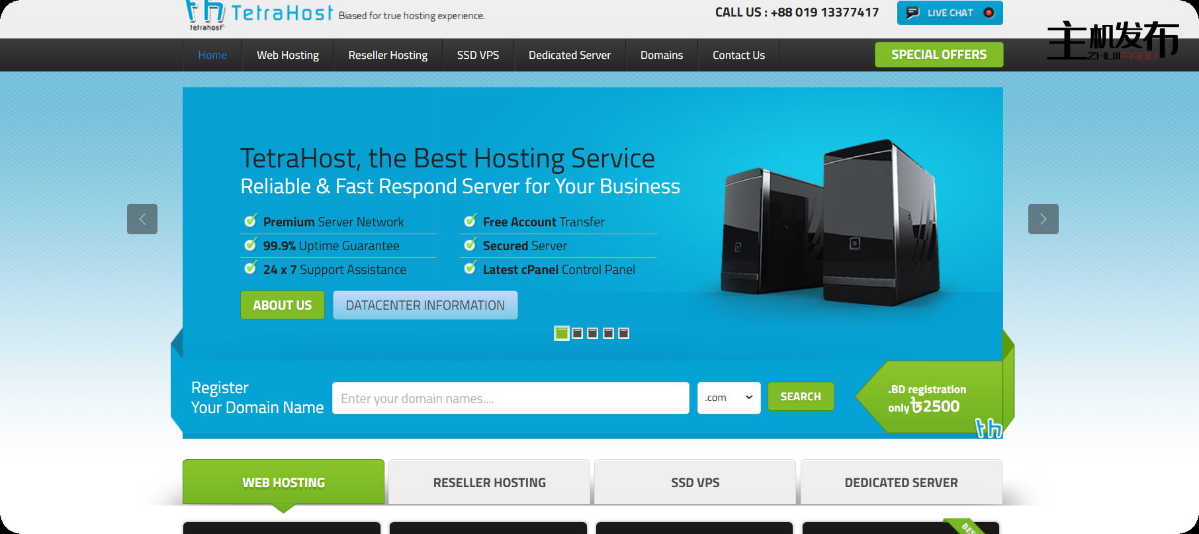Select the first green slider indicator
The width and height of the screenshot is (1199, 534).
tap(561, 334)
